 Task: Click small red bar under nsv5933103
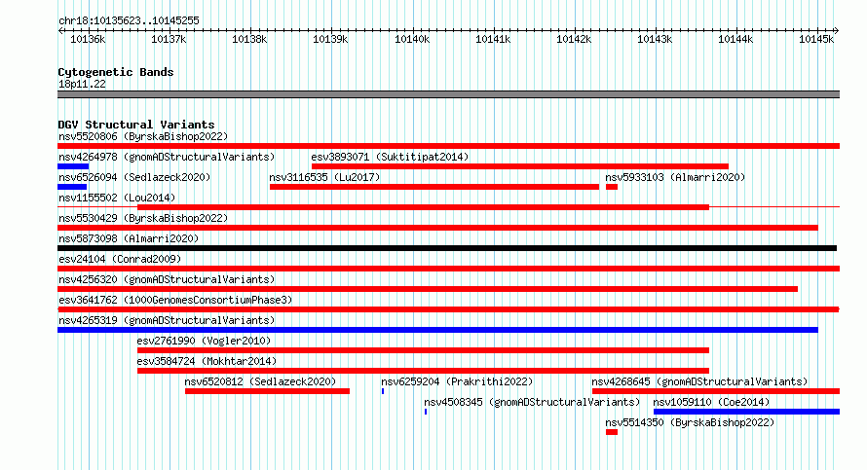pyautogui.click(x=612, y=187)
